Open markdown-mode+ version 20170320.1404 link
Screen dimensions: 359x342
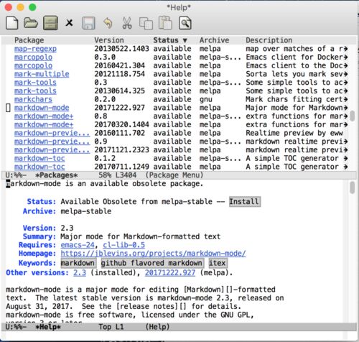pos(44,124)
